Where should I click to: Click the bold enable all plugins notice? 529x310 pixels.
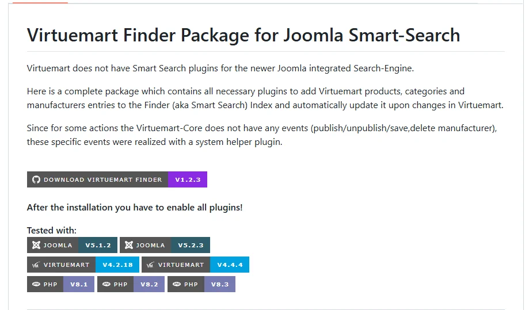[x=135, y=208]
